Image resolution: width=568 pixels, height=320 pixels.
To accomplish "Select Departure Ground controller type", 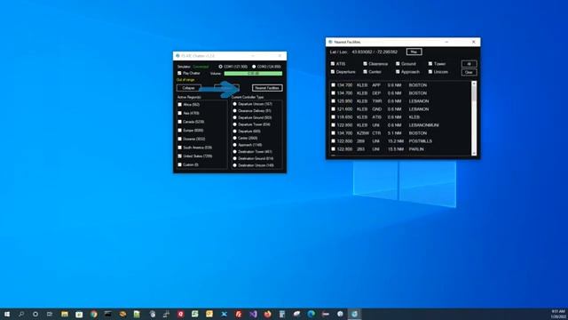I will [234, 118].
